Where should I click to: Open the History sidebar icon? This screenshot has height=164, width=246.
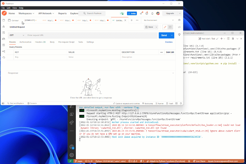pos(3,57)
